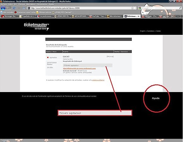Expand the back/forward history dropdown arrow
This screenshot has width=183, height=142.
(10, 8)
